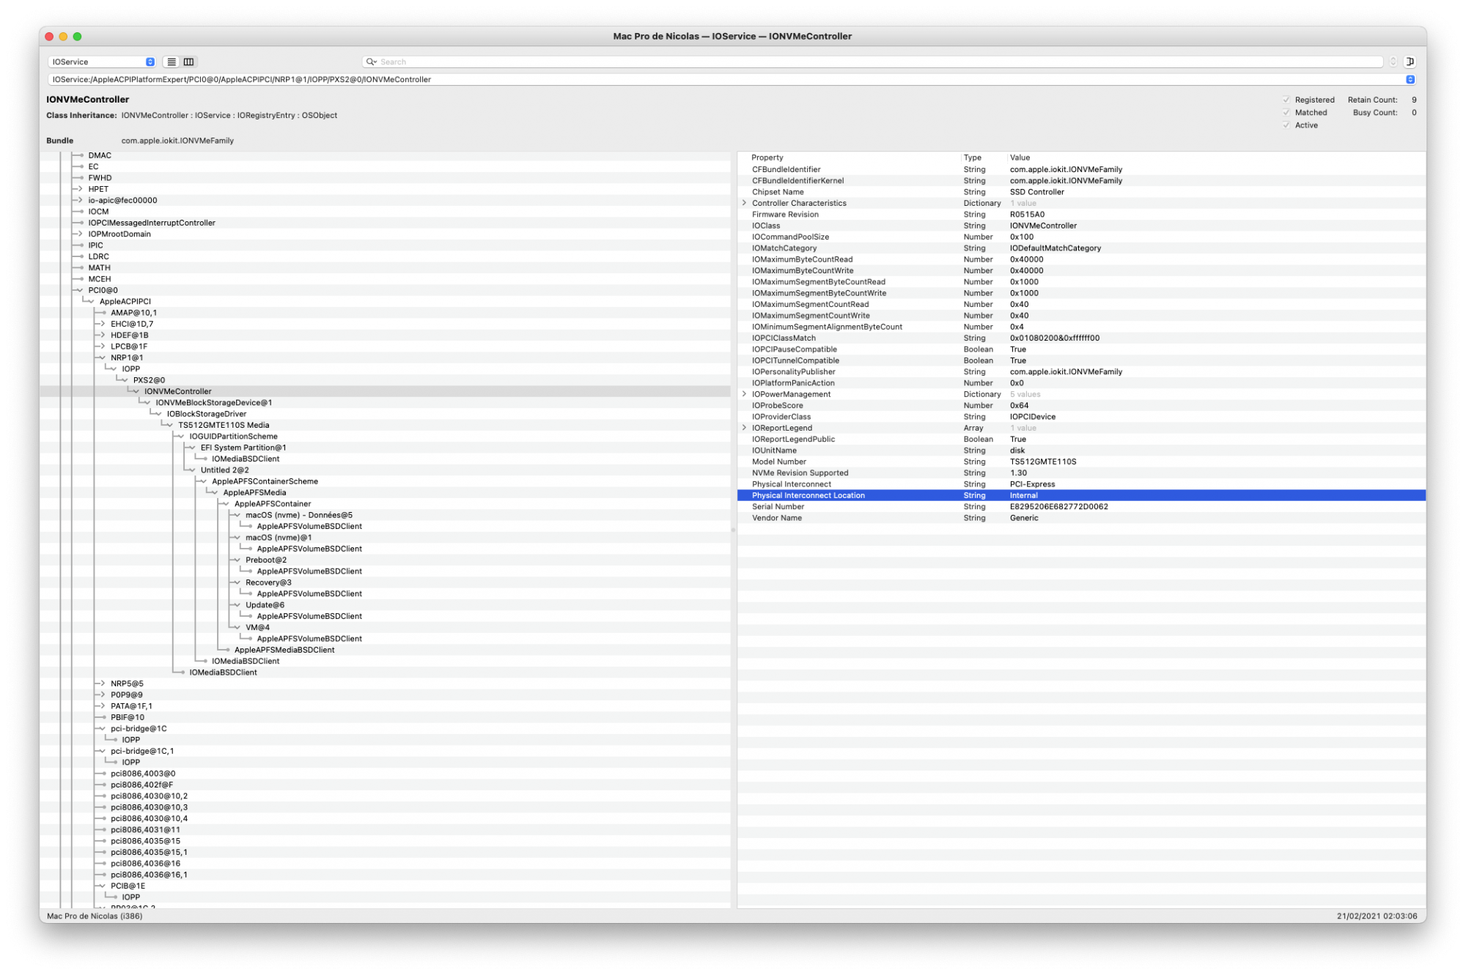Select the Untitled 2@2 node
Viewport: 1466px width, 975px height.
pyautogui.click(x=224, y=470)
